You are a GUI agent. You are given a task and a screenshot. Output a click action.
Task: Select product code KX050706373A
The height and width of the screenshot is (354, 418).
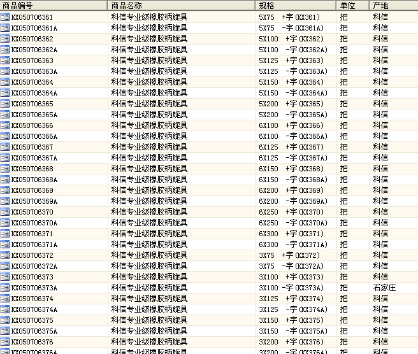pyautogui.click(x=34, y=288)
